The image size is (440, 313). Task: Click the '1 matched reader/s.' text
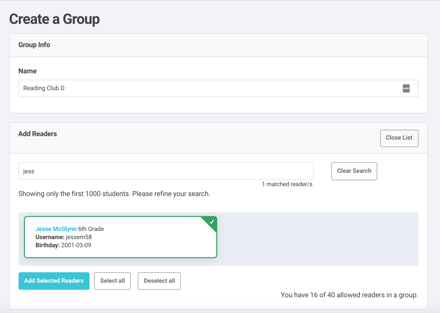tap(288, 184)
